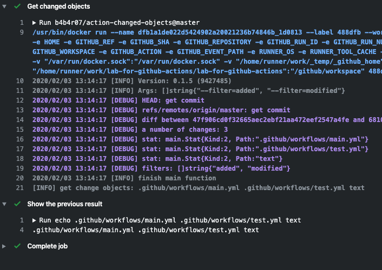The width and height of the screenshot is (382, 270).
Task: Expand the Run b4b4r07/action-changed-objects@master command
Action: [x=34, y=23]
